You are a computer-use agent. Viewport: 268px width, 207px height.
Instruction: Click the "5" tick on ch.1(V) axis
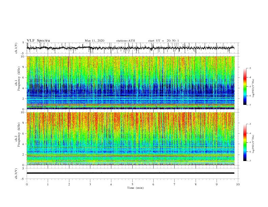point(23,43)
